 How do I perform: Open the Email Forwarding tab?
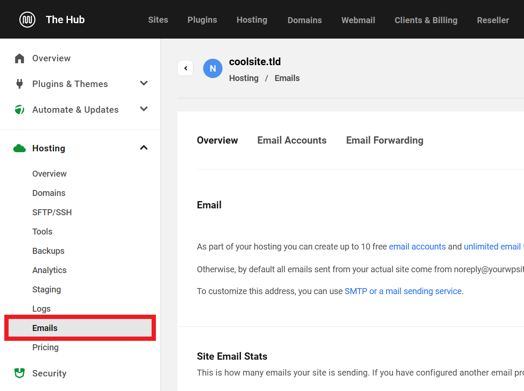pos(384,140)
